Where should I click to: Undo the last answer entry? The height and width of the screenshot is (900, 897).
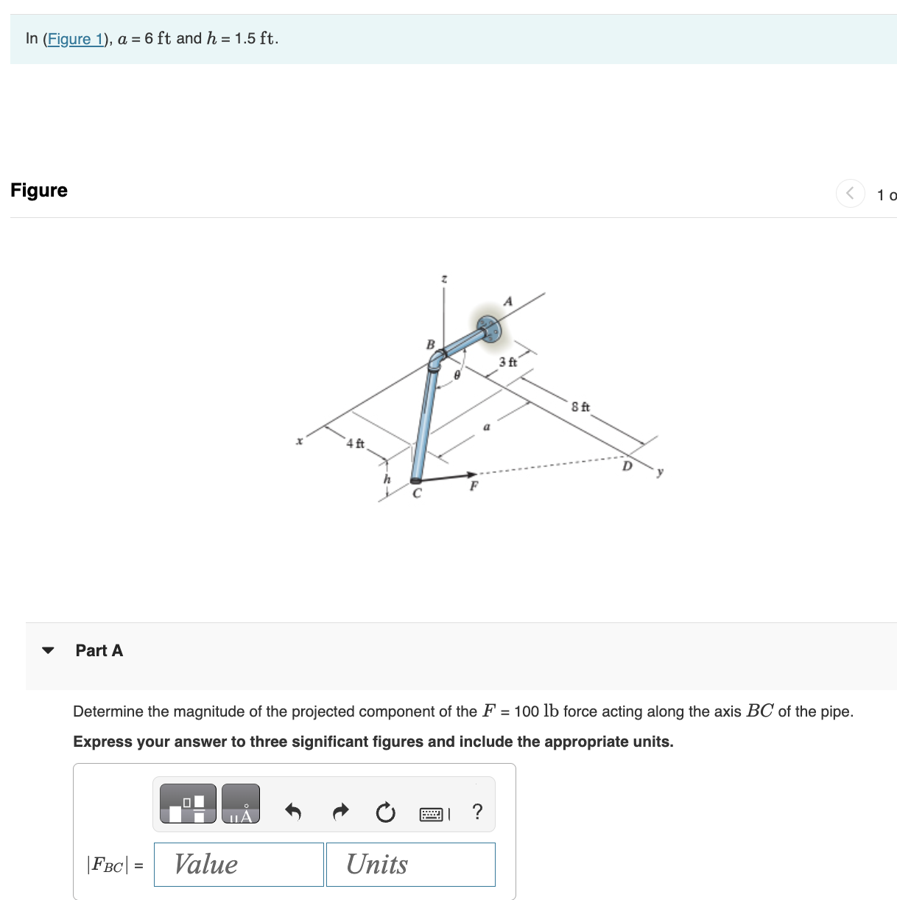pyautogui.click(x=293, y=812)
